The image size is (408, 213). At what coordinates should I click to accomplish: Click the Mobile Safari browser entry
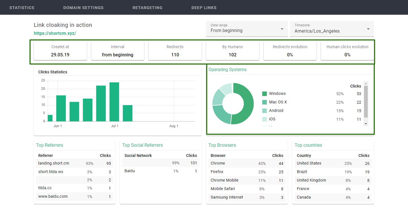pyautogui.click(x=247, y=189)
